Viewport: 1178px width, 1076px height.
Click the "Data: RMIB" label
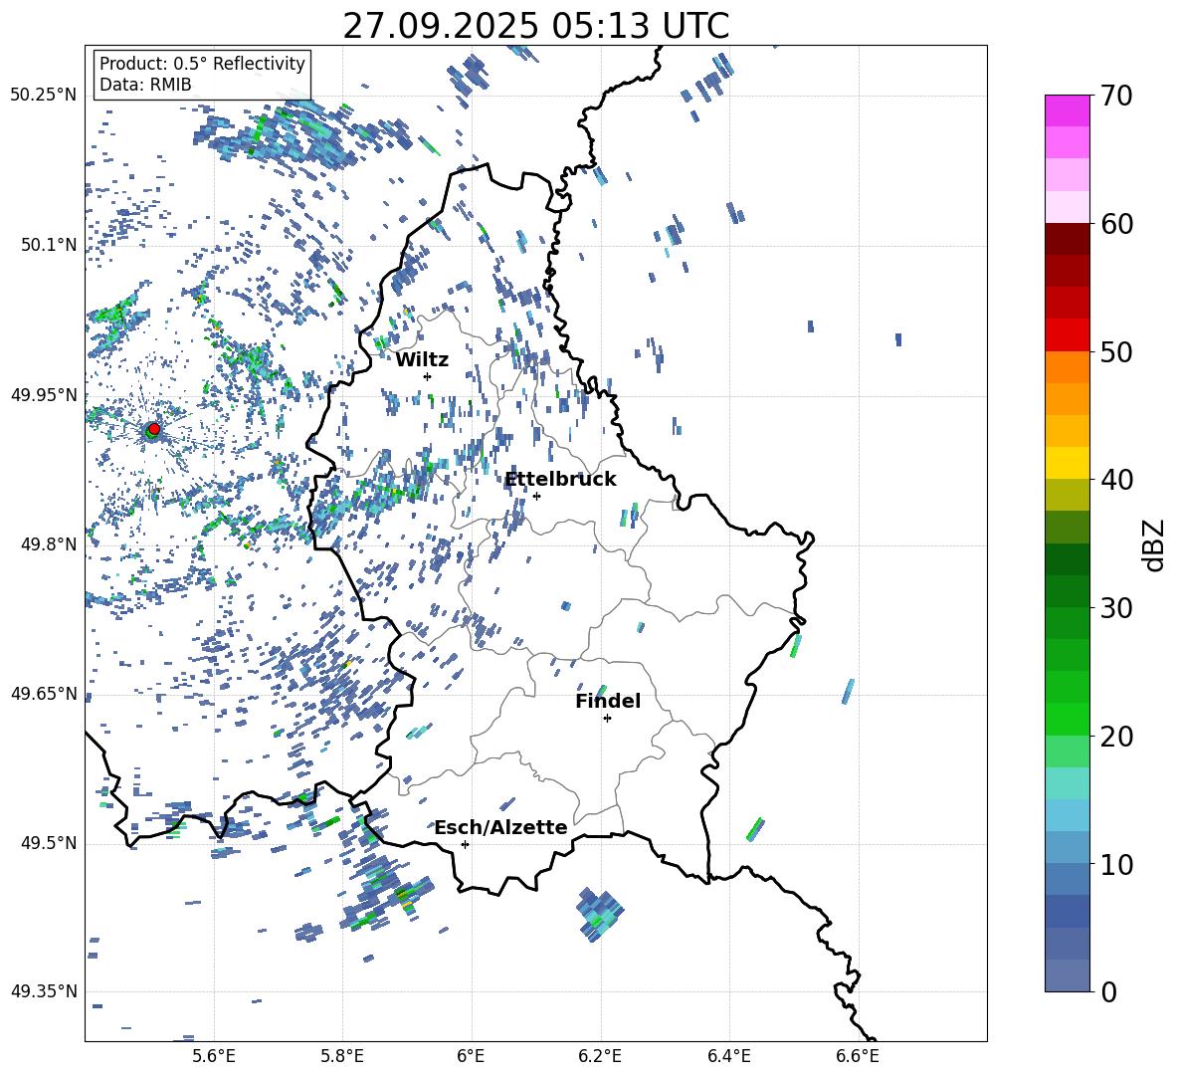pyautogui.click(x=145, y=85)
